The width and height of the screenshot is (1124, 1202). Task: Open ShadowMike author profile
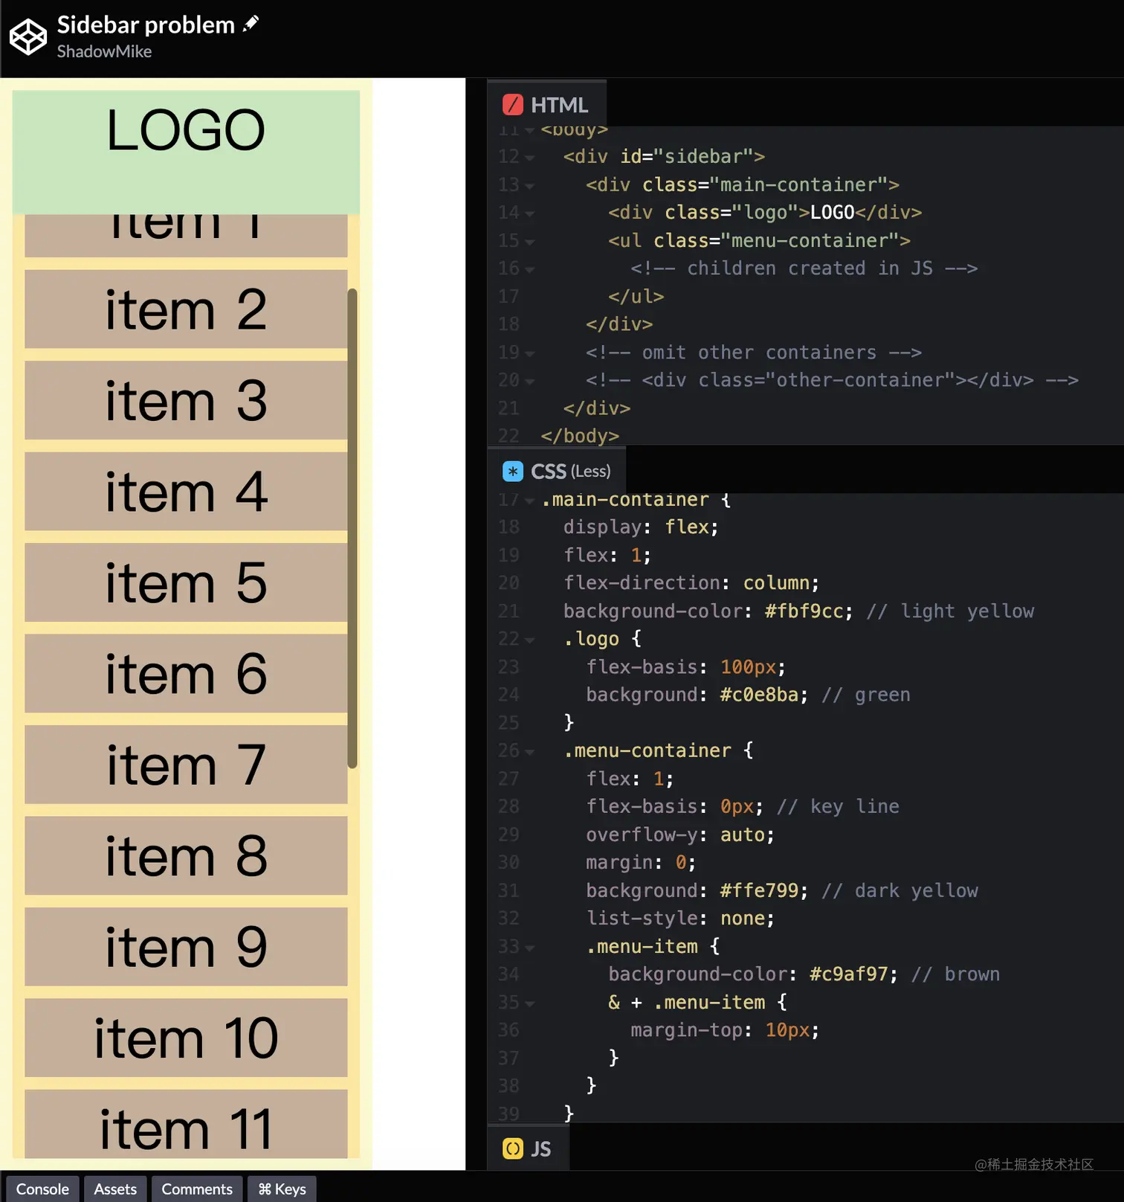(x=104, y=51)
